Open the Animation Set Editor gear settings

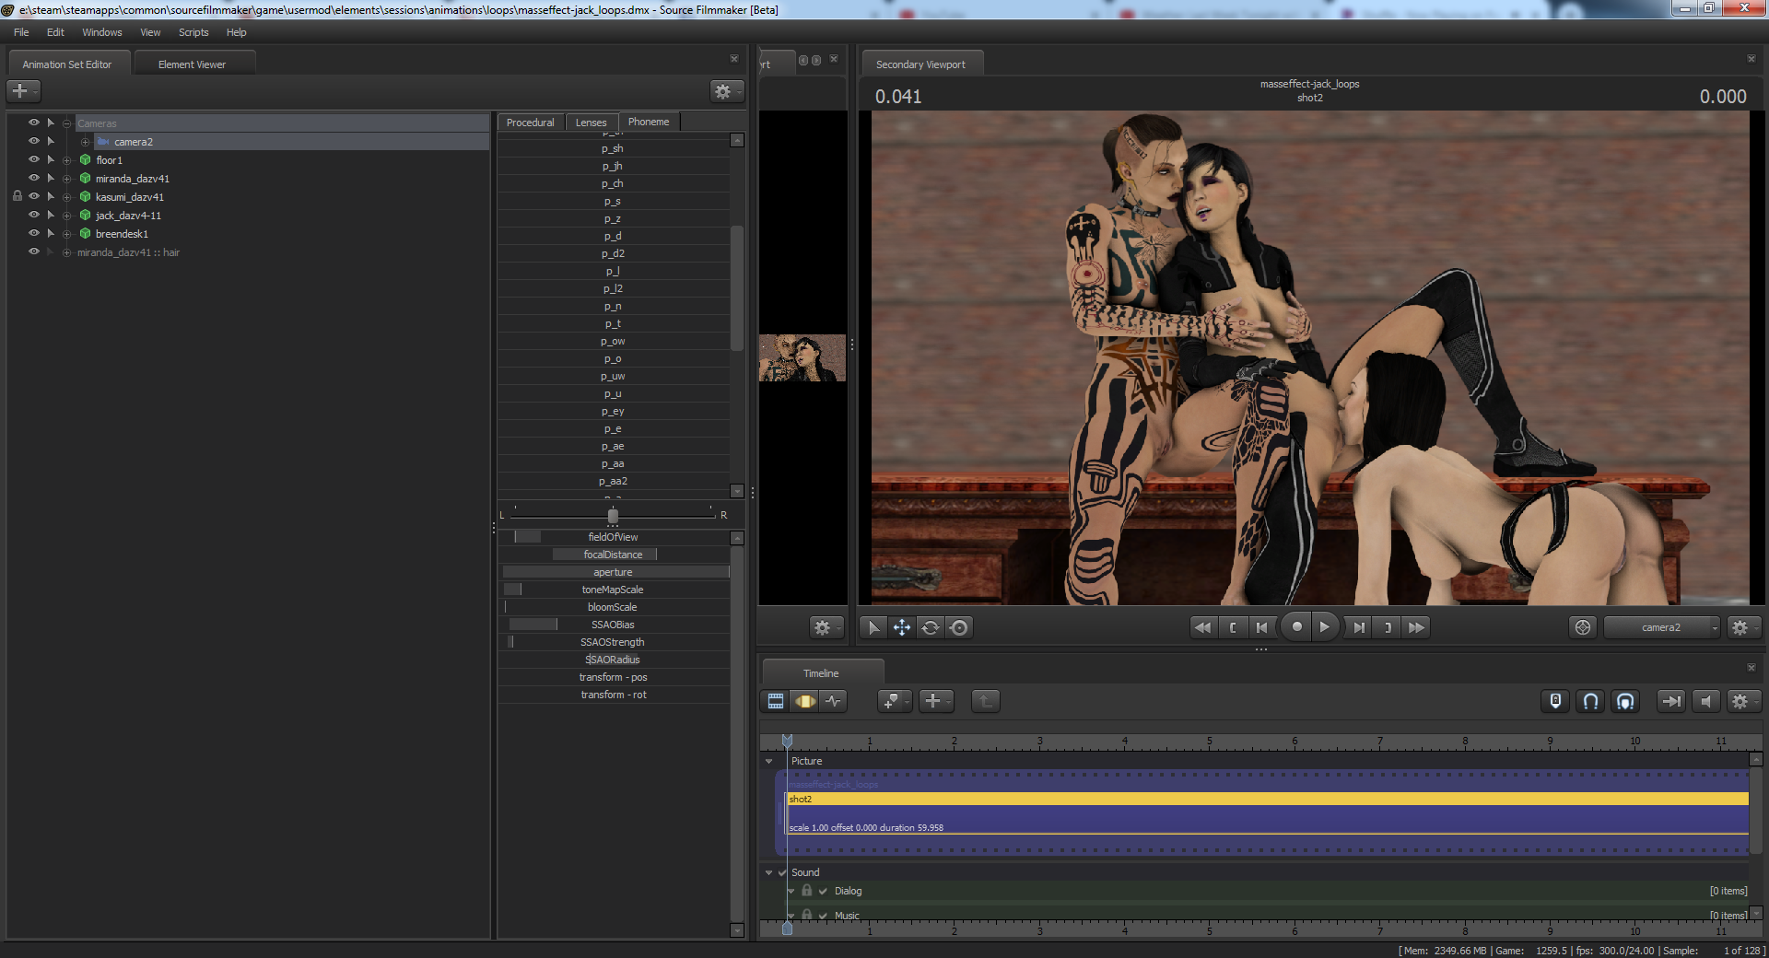tap(725, 91)
